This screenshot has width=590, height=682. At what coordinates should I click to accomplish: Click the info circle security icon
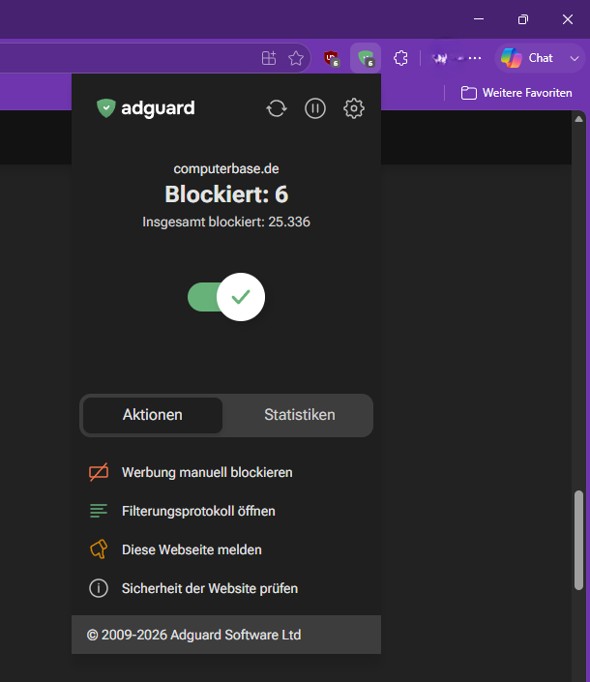[x=99, y=588]
